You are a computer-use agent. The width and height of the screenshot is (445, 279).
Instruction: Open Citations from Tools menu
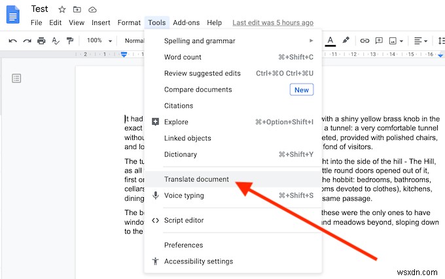(x=233, y=106)
